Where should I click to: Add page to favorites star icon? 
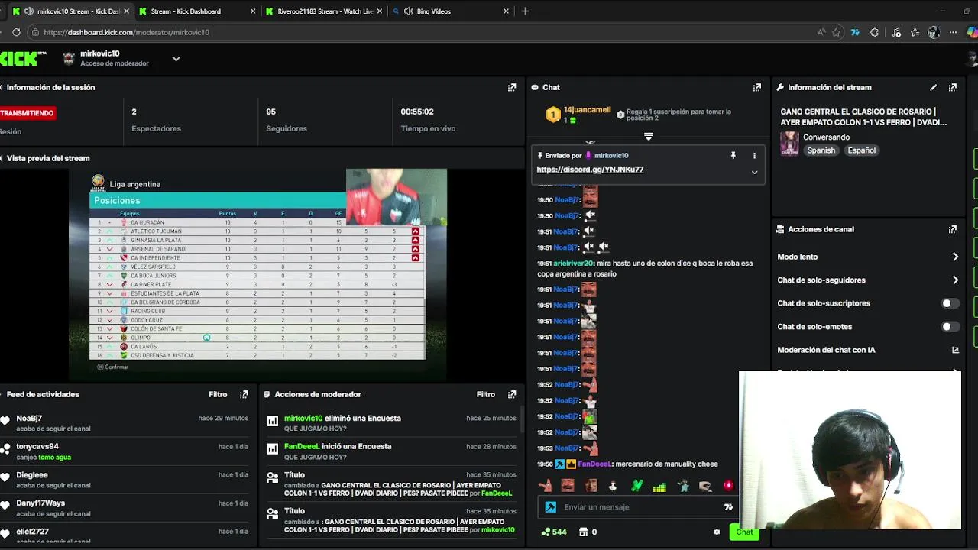(x=836, y=32)
